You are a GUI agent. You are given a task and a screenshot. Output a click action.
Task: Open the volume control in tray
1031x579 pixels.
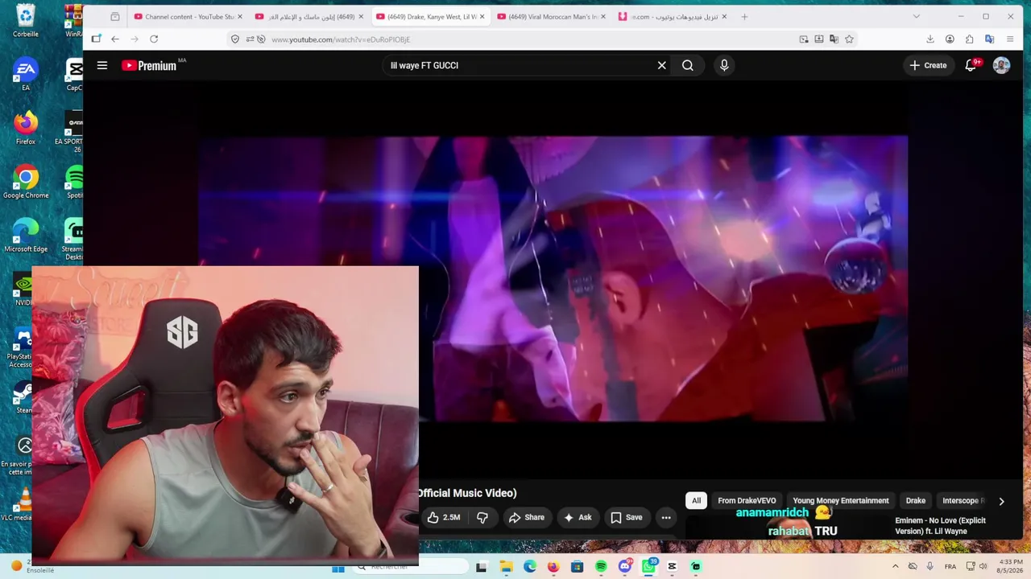[983, 566]
